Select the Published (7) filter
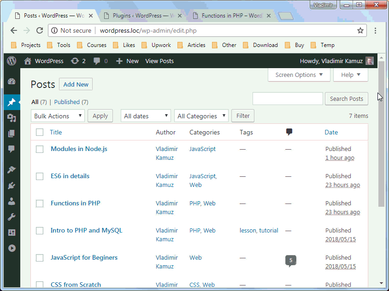 (x=71, y=102)
